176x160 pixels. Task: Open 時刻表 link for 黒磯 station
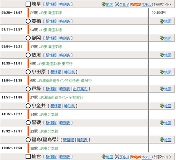(x=65, y=123)
